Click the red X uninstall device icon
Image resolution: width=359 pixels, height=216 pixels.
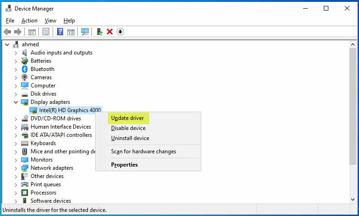[110, 32]
